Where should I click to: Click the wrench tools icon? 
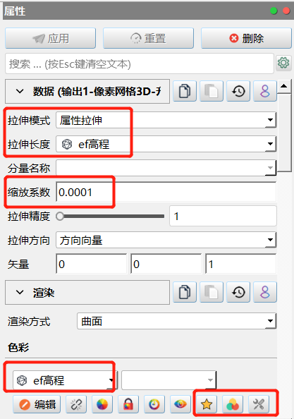pyautogui.click(x=259, y=404)
